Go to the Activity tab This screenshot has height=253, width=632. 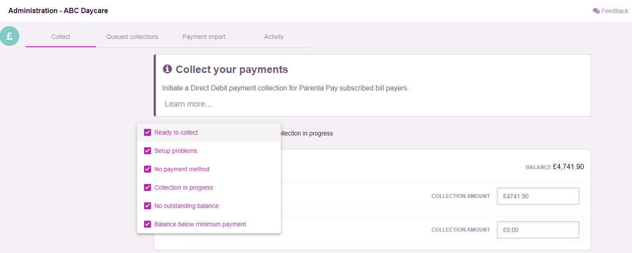(x=274, y=37)
